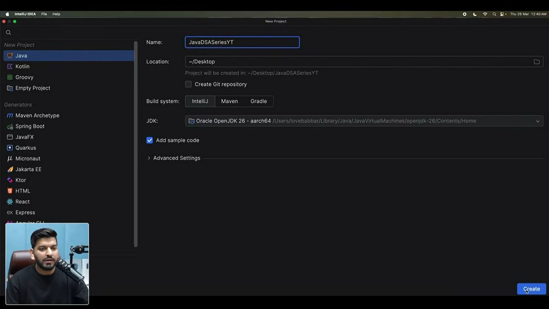Browse for location using the folder icon

click(537, 62)
